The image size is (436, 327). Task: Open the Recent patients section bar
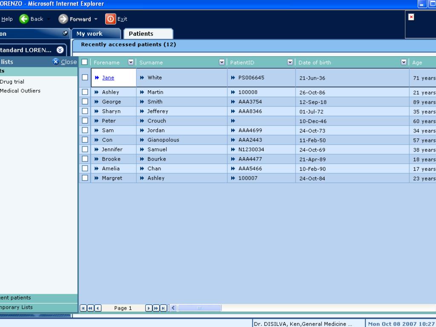39,298
